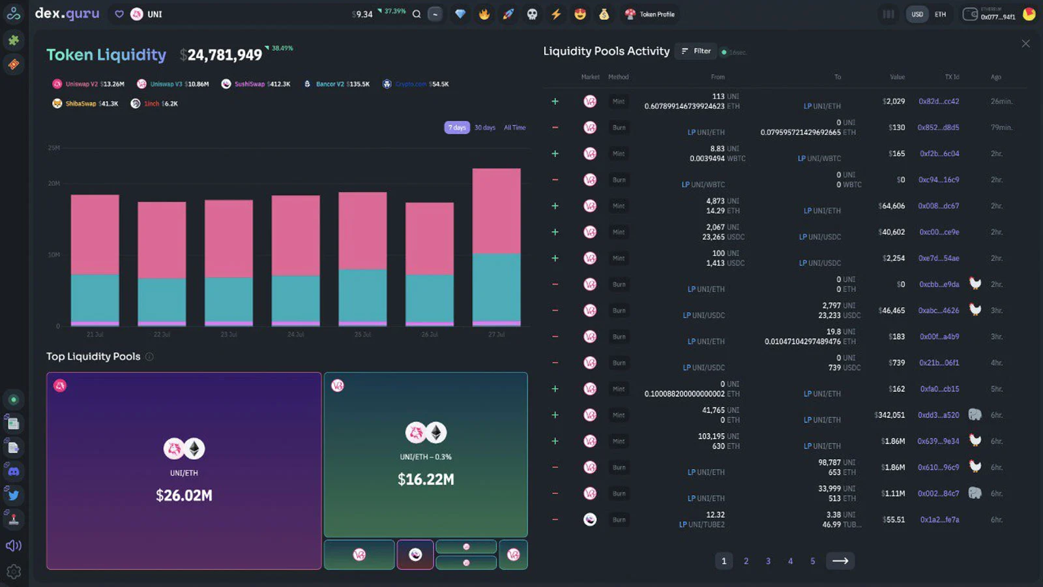Viewport: 1043px width, 587px height.
Task: Close the Liquidity Pools Activity panel
Action: point(1025,44)
